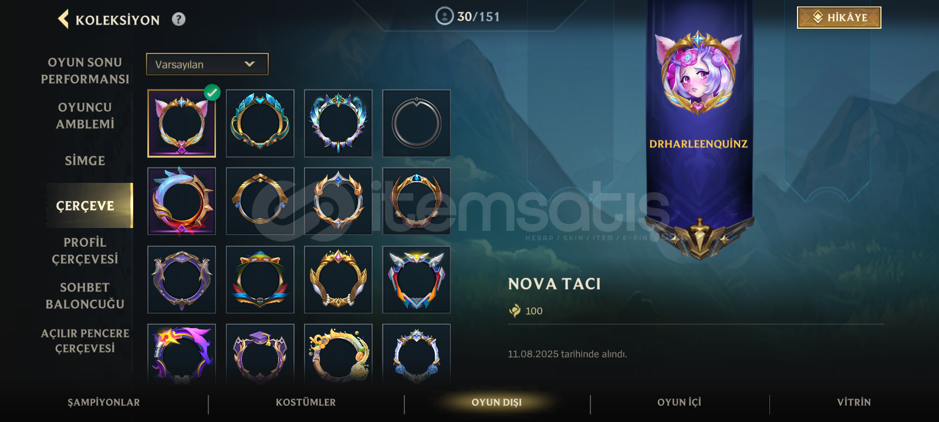Viewport: 939px width, 422px height.
Task: Click the green equipped checkmark badge
Action: [212, 92]
